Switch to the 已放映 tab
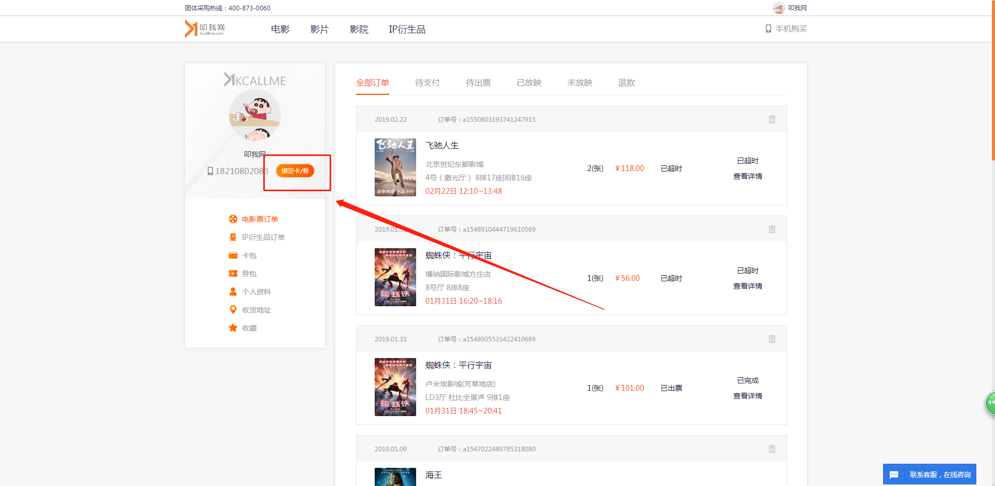Image resolution: width=995 pixels, height=486 pixels. (x=529, y=83)
